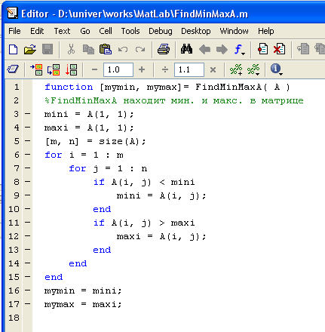Click the plus increment button

click(142, 69)
